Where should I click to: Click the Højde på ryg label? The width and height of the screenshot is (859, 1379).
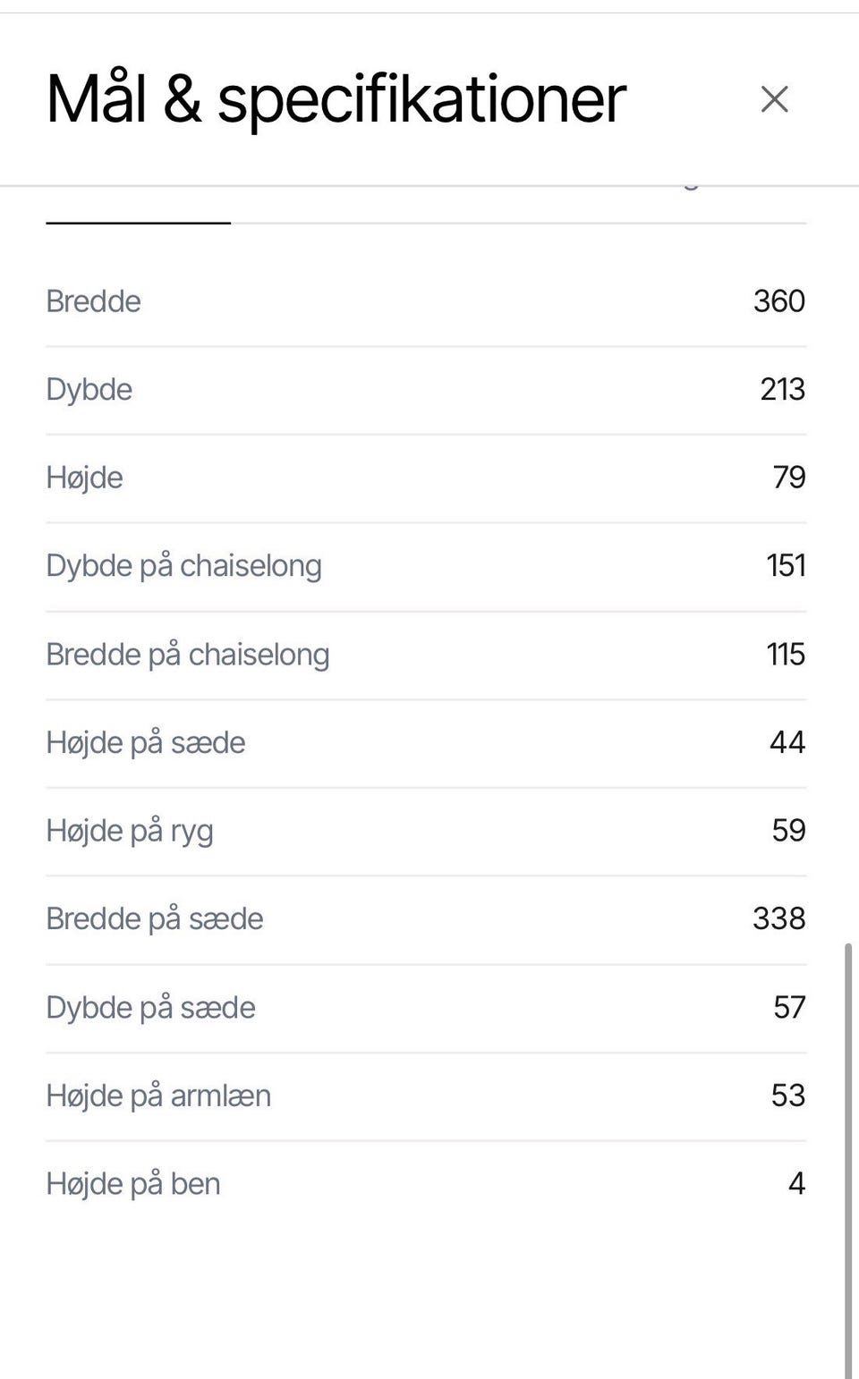(130, 831)
